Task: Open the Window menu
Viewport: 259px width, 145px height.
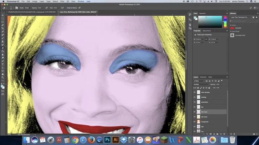Action: (81, 1)
